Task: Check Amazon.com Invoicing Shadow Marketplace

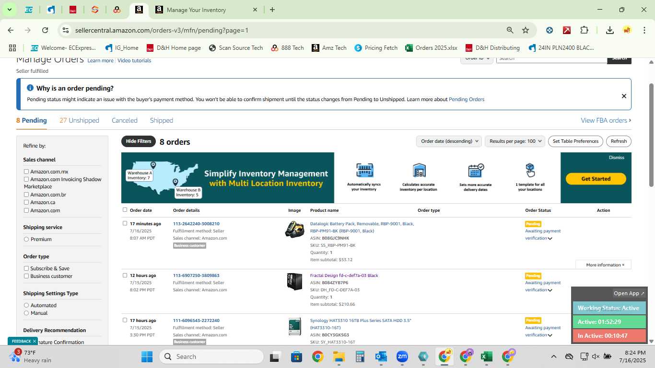Action: (26, 179)
